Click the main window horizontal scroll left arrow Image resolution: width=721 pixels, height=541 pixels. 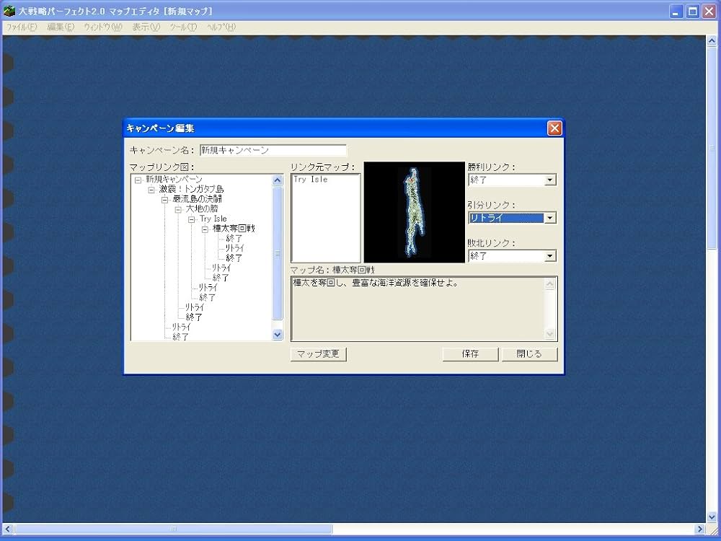(8, 529)
